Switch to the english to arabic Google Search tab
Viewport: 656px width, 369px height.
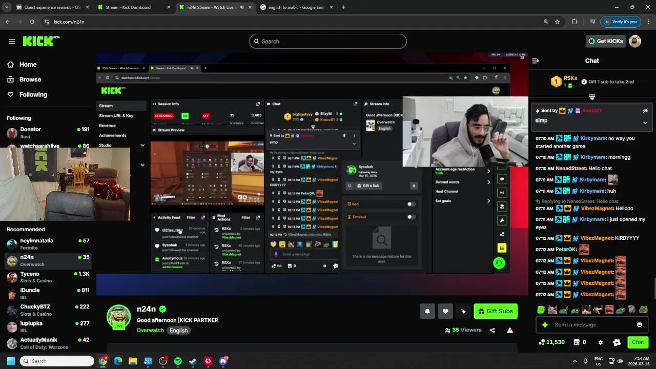[x=297, y=7]
